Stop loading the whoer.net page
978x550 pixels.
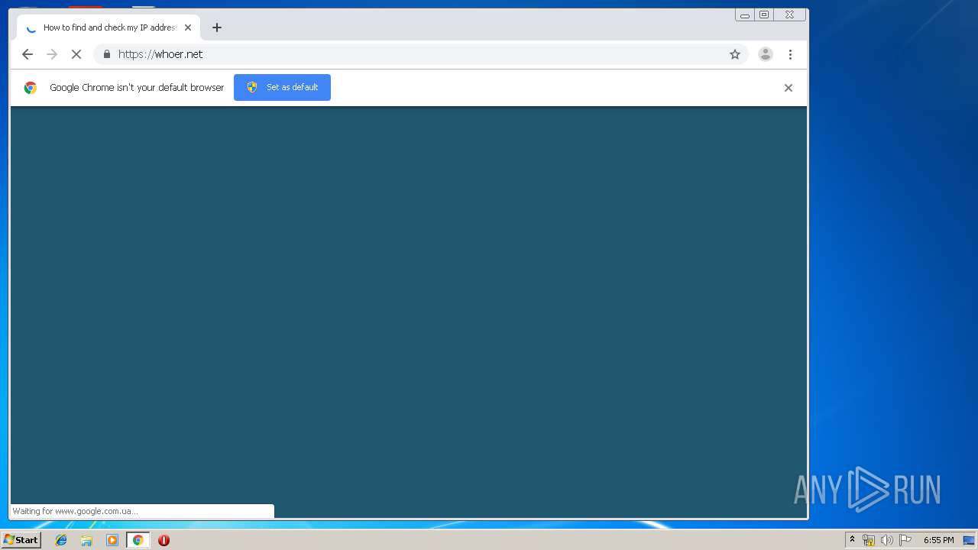point(76,54)
